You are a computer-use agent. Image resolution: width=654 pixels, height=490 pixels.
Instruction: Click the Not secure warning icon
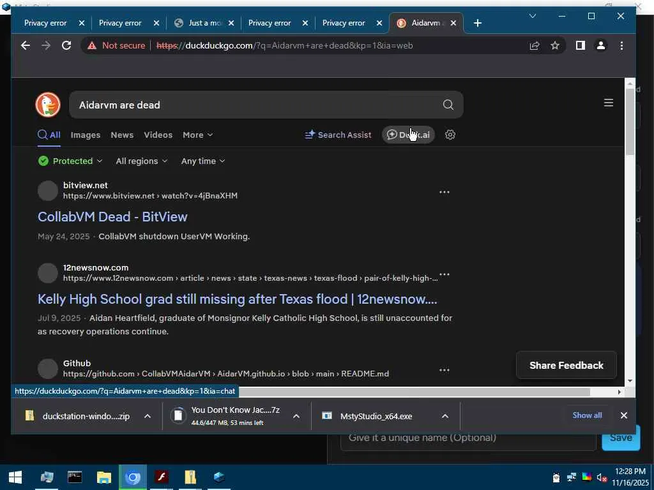92,45
